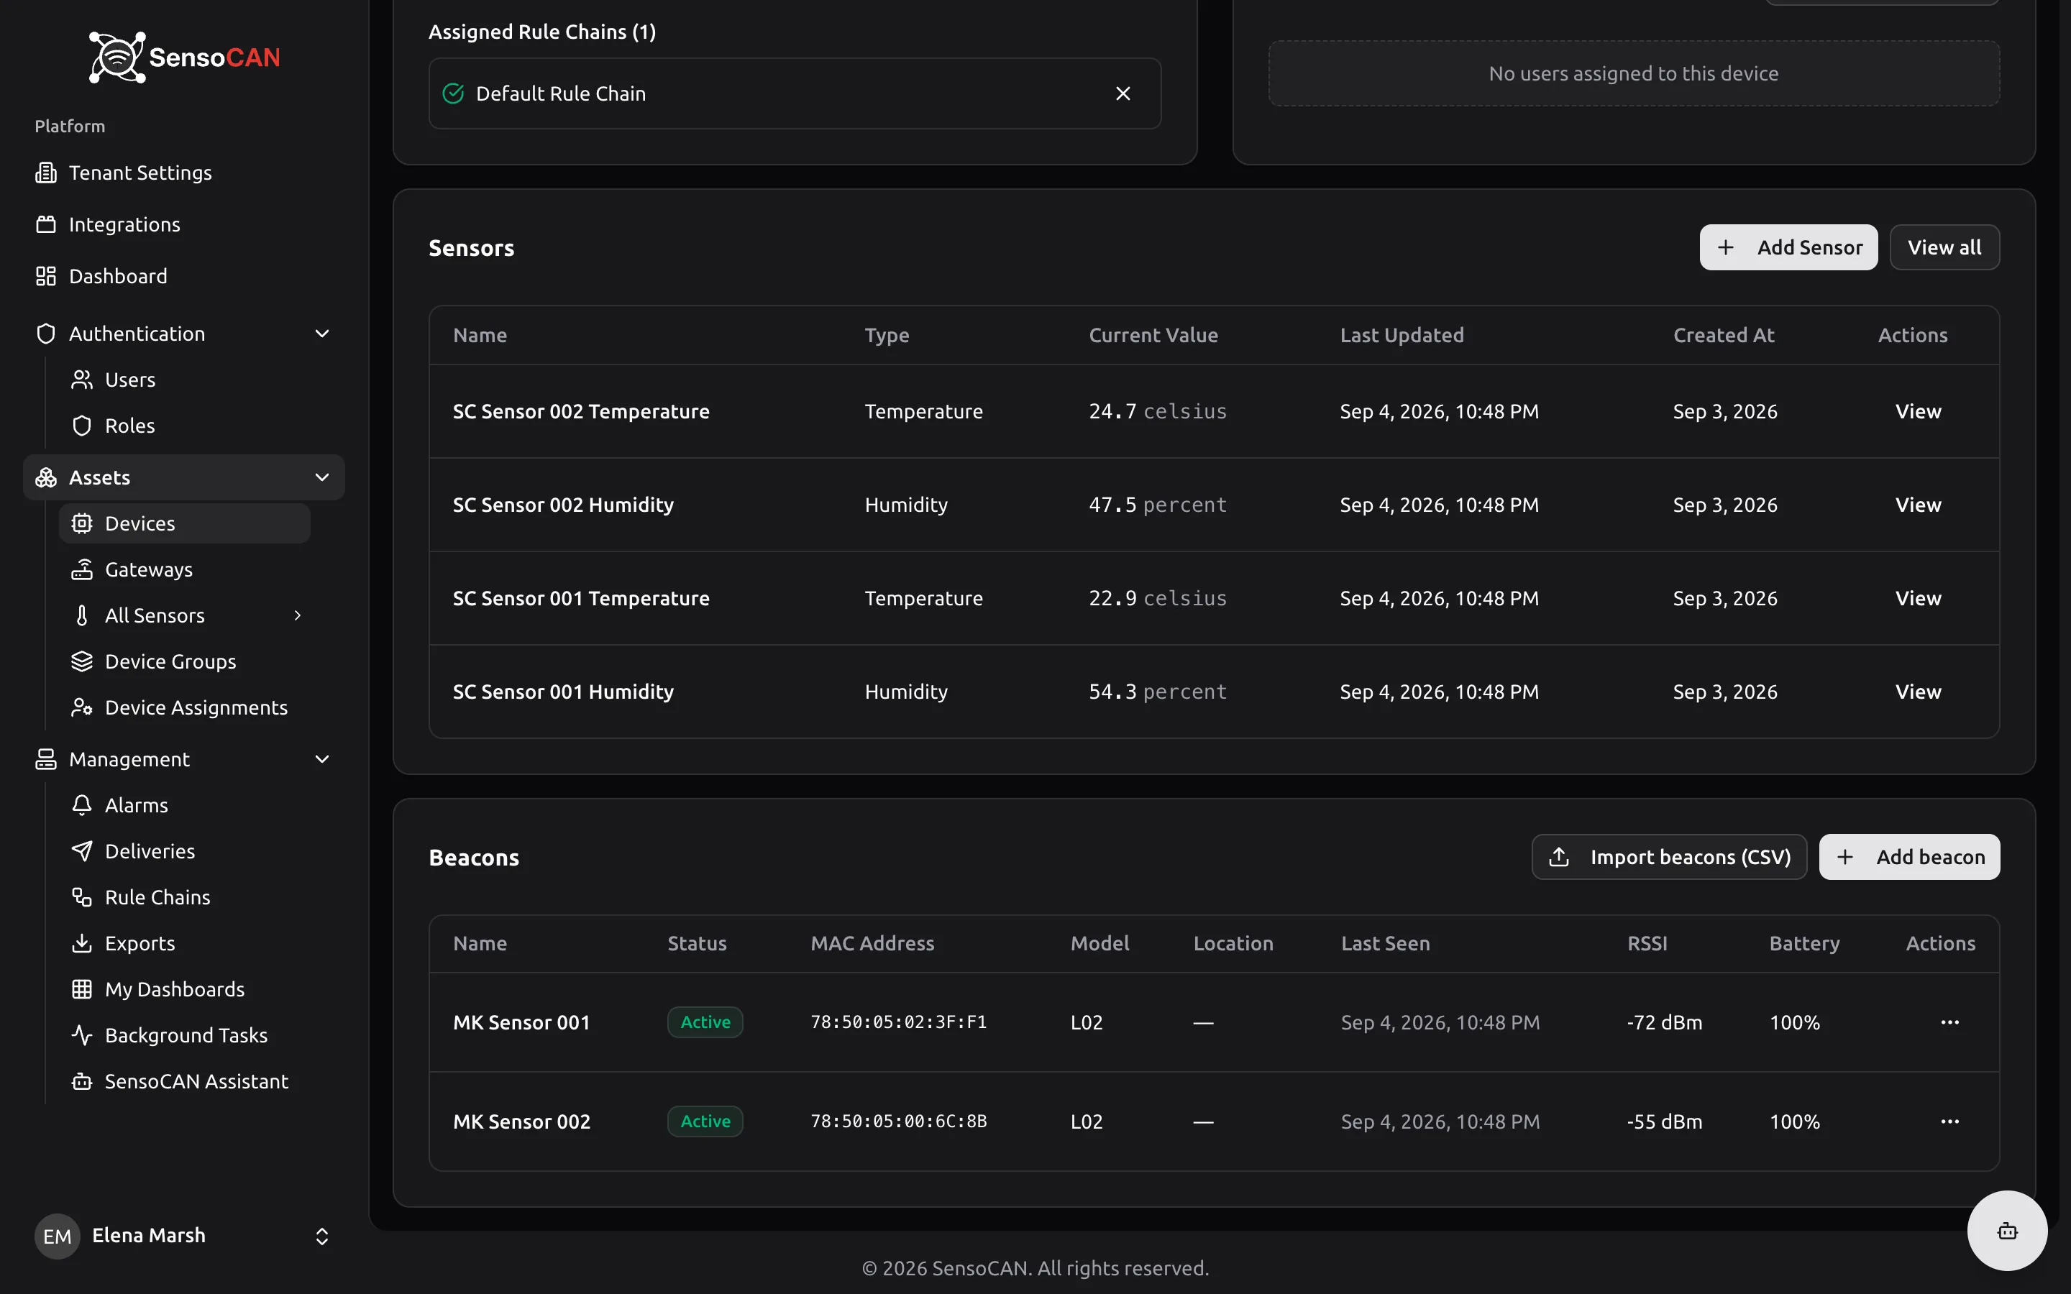Screen dimensions: 2071x1294
Task: Click the Add beacon button
Action: tap(1909, 857)
